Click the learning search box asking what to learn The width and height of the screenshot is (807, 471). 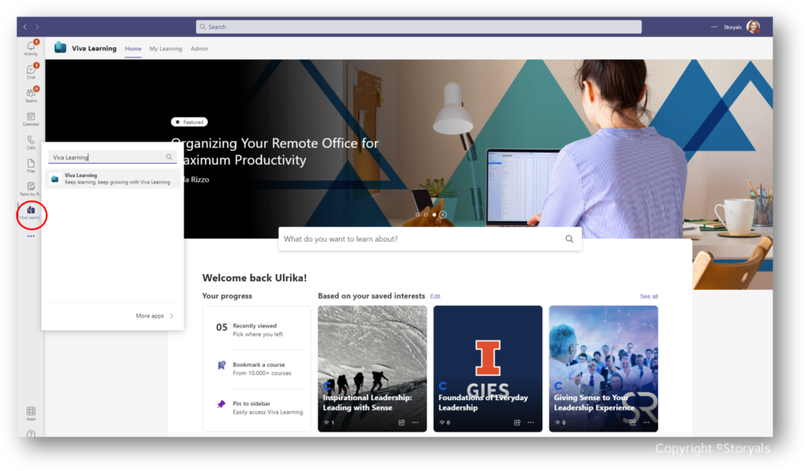point(430,238)
